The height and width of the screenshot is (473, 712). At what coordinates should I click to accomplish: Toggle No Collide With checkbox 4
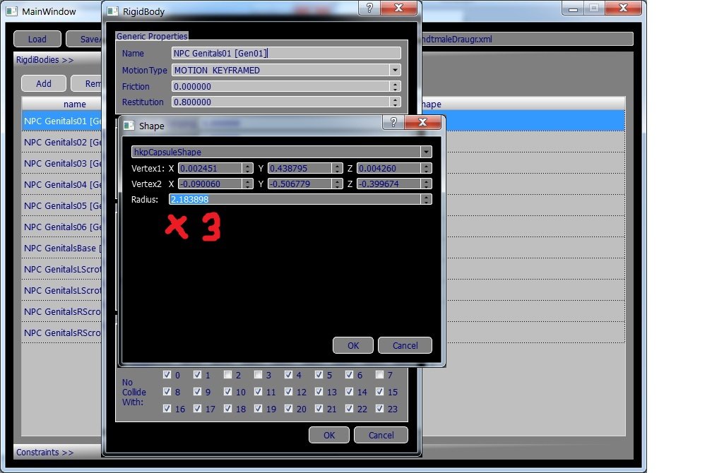pos(288,374)
